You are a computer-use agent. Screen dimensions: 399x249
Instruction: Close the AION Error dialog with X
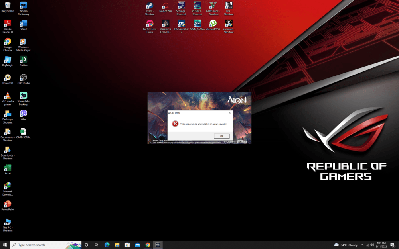[229, 113]
